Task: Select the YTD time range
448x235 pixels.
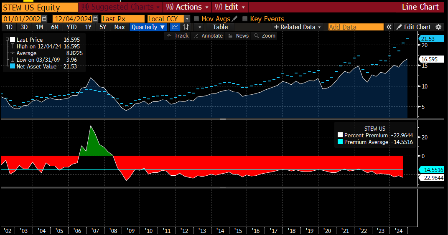Action: 71,27
